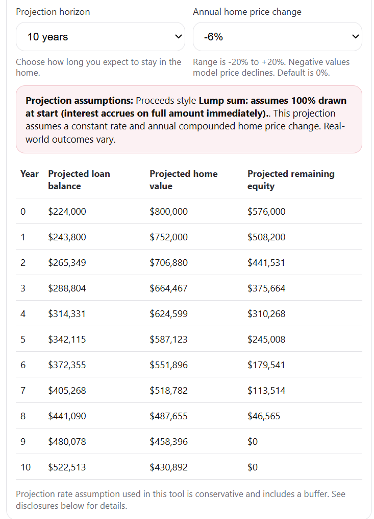The height and width of the screenshot is (519, 374).
Task: Select the $587,123 home value cell
Action: tap(168, 339)
